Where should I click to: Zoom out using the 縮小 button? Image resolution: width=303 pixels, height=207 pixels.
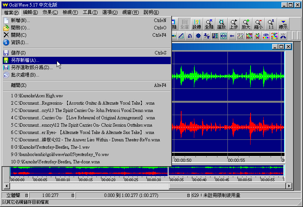(x=258, y=24)
